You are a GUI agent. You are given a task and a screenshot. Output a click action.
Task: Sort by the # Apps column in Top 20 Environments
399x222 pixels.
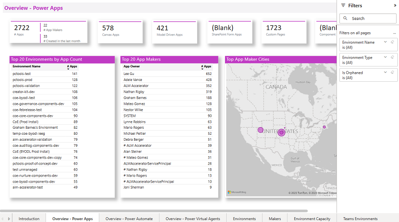click(x=72, y=67)
